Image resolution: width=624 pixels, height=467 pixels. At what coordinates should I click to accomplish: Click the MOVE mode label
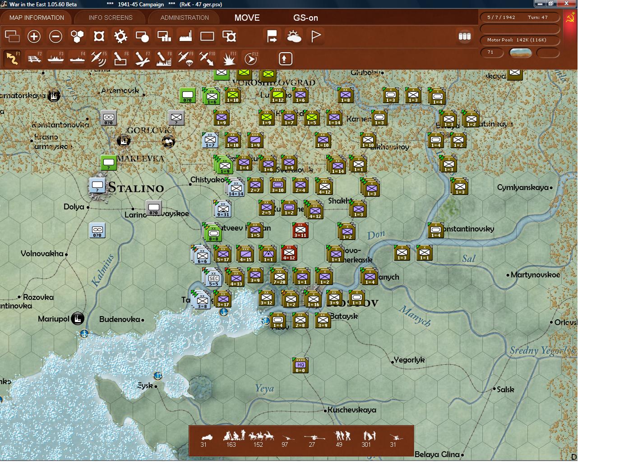coord(247,18)
